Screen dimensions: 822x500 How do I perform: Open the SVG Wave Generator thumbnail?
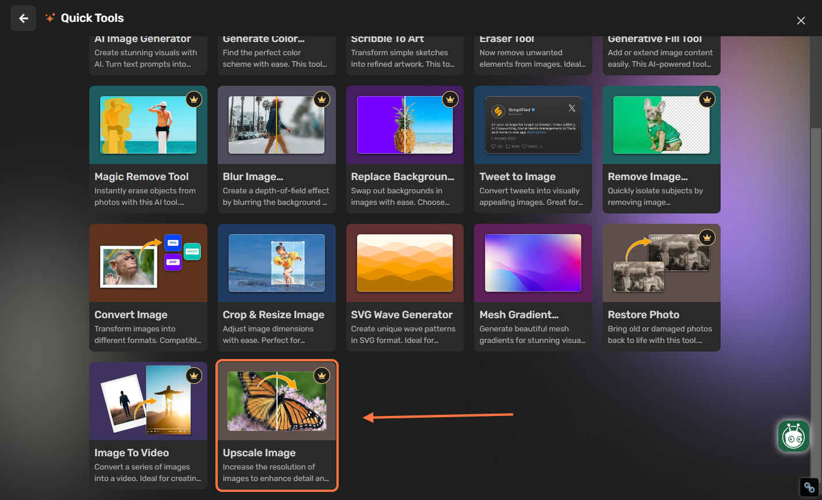pos(405,263)
